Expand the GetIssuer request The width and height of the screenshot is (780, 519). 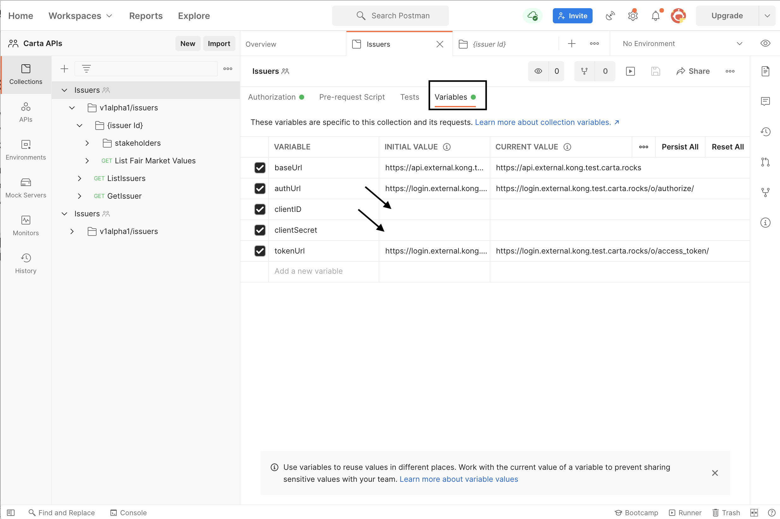[80, 196]
